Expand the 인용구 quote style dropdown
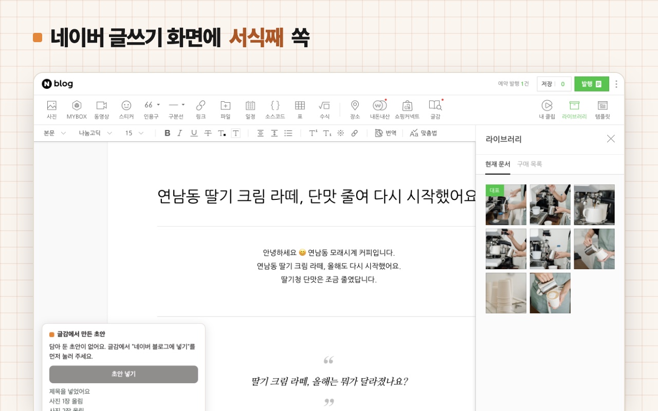Viewport: 658px width, 411px height. tap(158, 104)
